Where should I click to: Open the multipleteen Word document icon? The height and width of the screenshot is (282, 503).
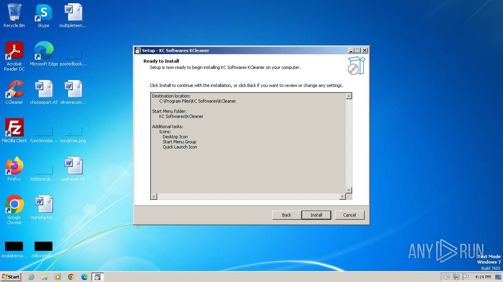[73, 16]
